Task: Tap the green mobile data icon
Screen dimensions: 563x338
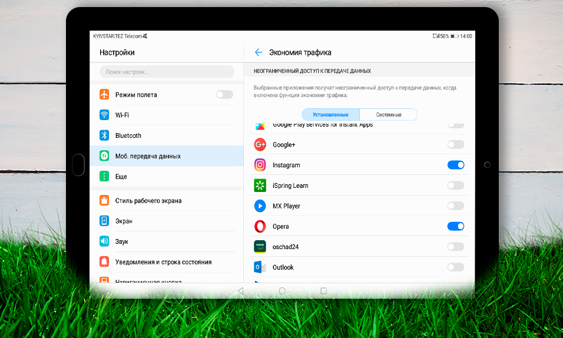Action: click(x=104, y=156)
